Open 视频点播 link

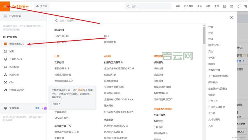(x=158, y=74)
